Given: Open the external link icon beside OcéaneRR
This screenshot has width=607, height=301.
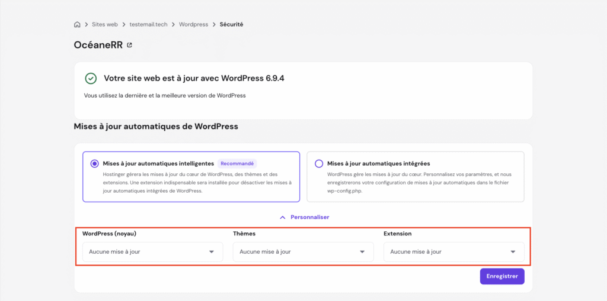Looking at the screenshot, I should [x=130, y=45].
